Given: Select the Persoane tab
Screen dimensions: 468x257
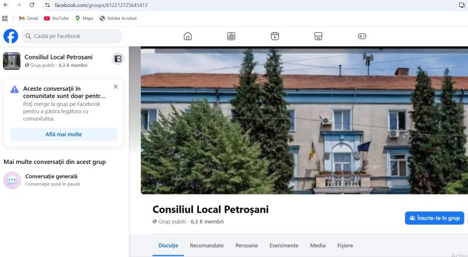Looking at the screenshot, I should point(246,246).
